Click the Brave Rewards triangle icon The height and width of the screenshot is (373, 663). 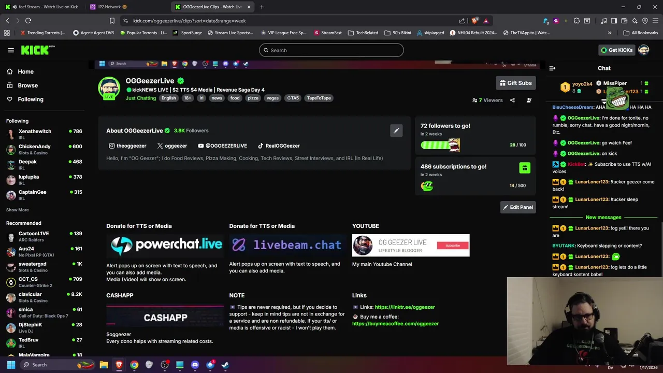coord(486,21)
